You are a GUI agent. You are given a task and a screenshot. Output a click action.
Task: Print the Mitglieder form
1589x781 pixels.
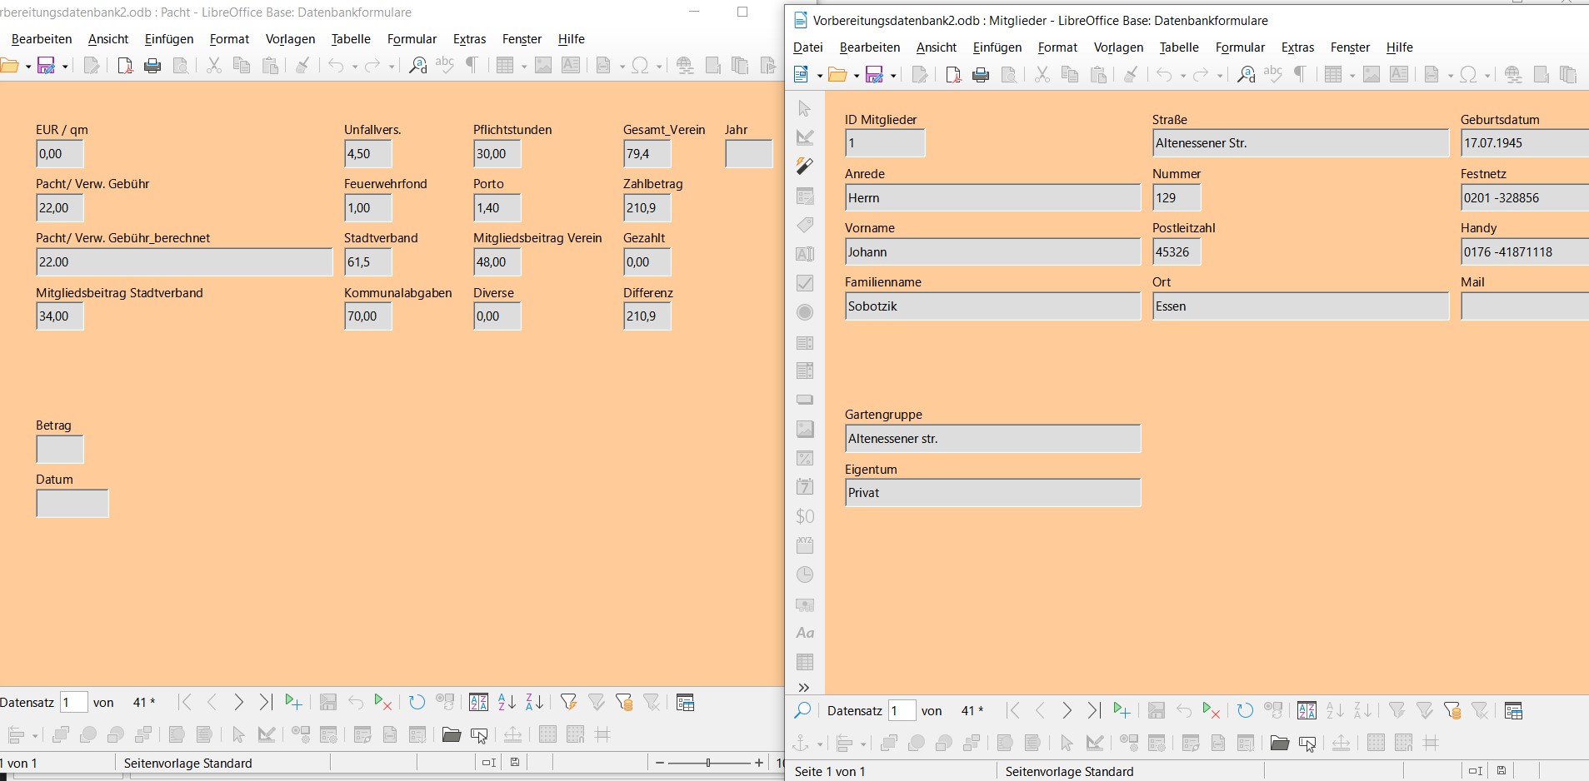(980, 75)
